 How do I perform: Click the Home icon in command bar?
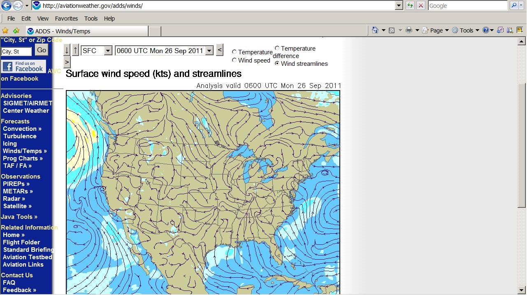tap(375, 30)
